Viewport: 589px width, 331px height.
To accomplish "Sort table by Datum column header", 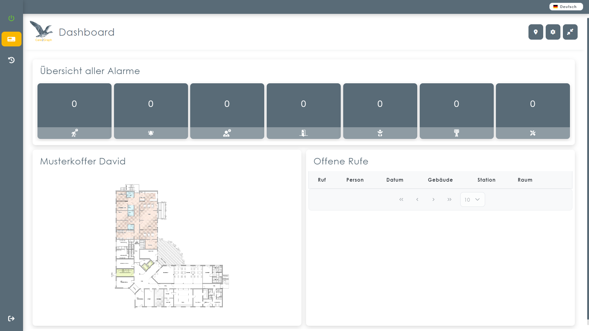I will 395,180.
